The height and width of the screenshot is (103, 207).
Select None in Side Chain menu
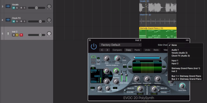(186, 45)
